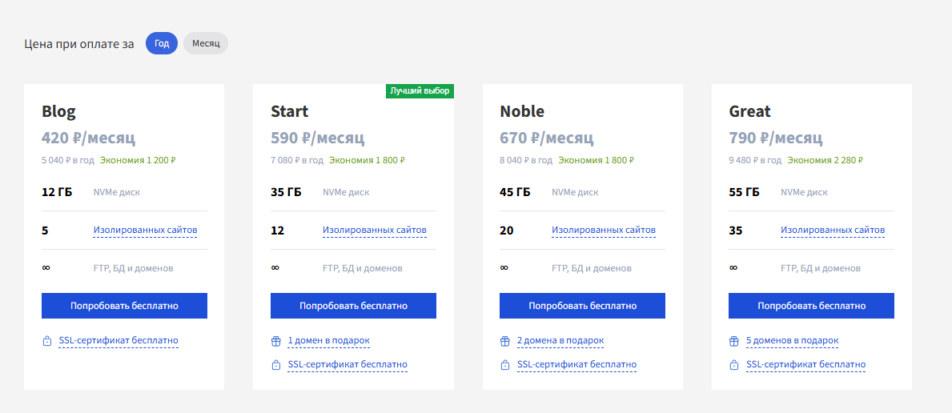Click the lock icon in Great plan
Viewport: 952px width, 413px height.
733,366
